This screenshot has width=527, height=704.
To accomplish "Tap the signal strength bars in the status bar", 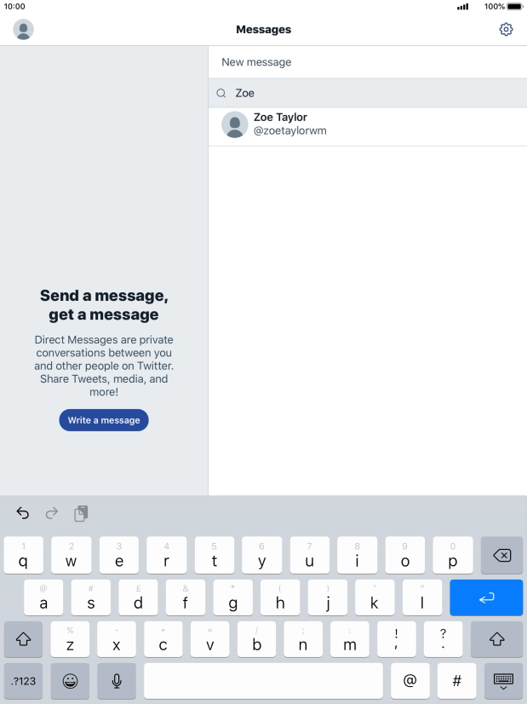I will [x=463, y=7].
